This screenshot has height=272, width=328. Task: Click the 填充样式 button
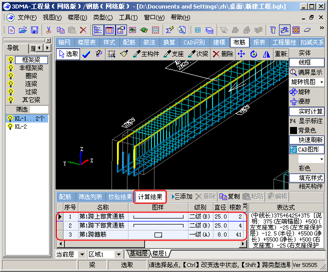coord(306,178)
